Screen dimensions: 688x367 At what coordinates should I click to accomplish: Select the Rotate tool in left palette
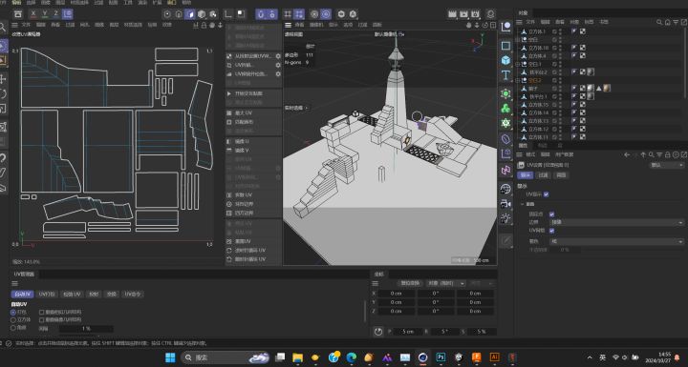click(3, 93)
